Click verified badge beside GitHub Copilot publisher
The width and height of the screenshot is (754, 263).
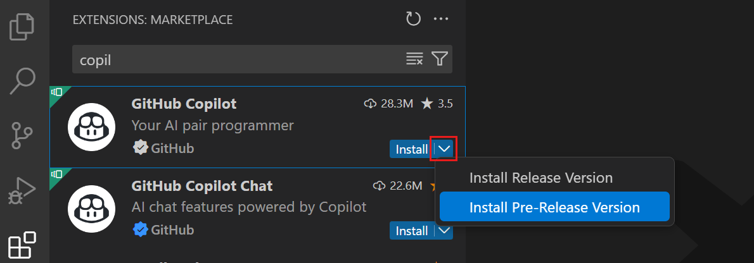139,149
